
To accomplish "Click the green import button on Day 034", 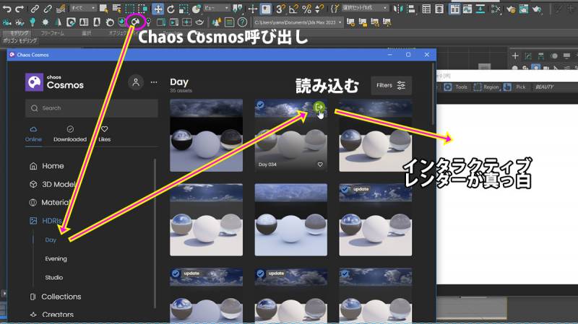I will coord(319,107).
